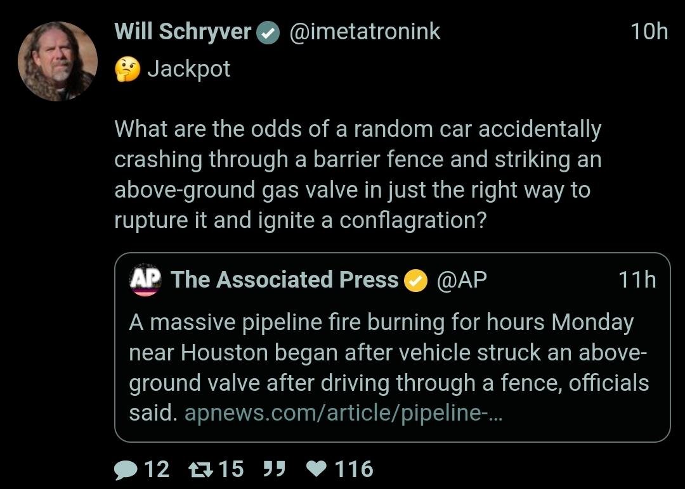The height and width of the screenshot is (489, 685).
Task: Click the AP logo avatar
Action: [145, 280]
